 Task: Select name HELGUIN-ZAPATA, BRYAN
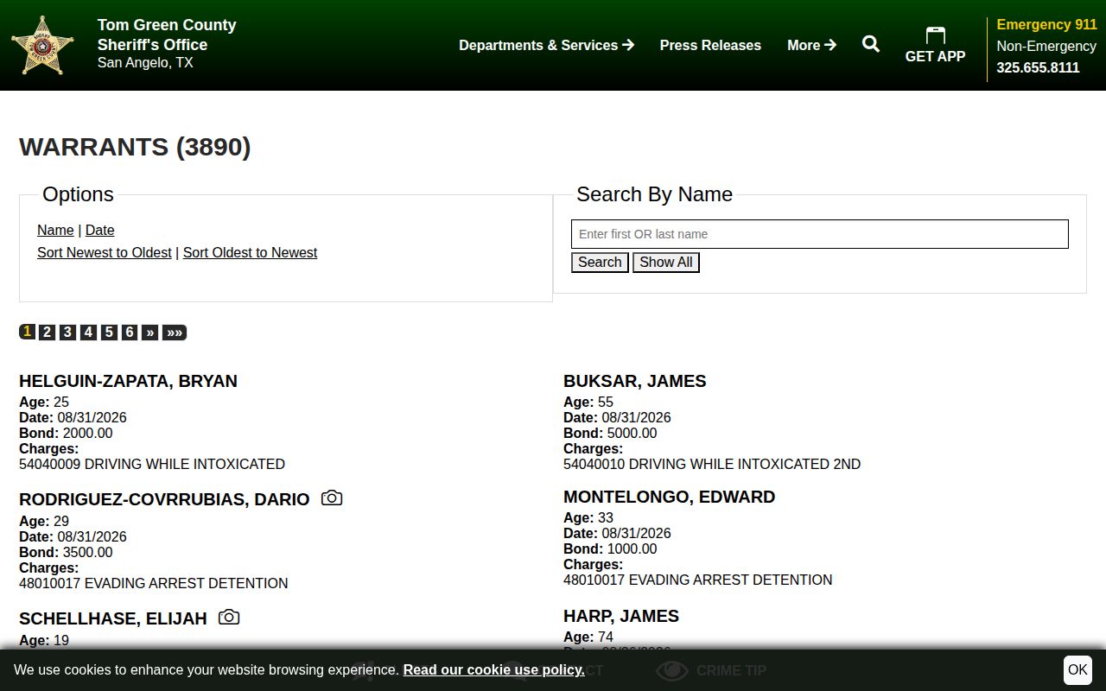(128, 381)
